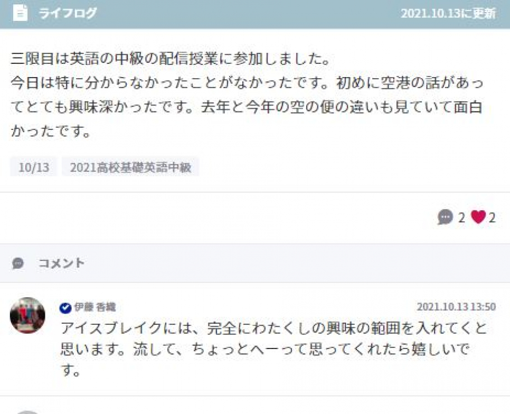Click the comment's last line す。

[71, 370]
